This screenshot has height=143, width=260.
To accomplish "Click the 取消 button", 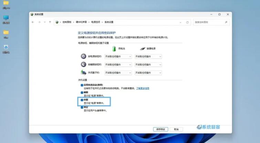I will 176,129.
